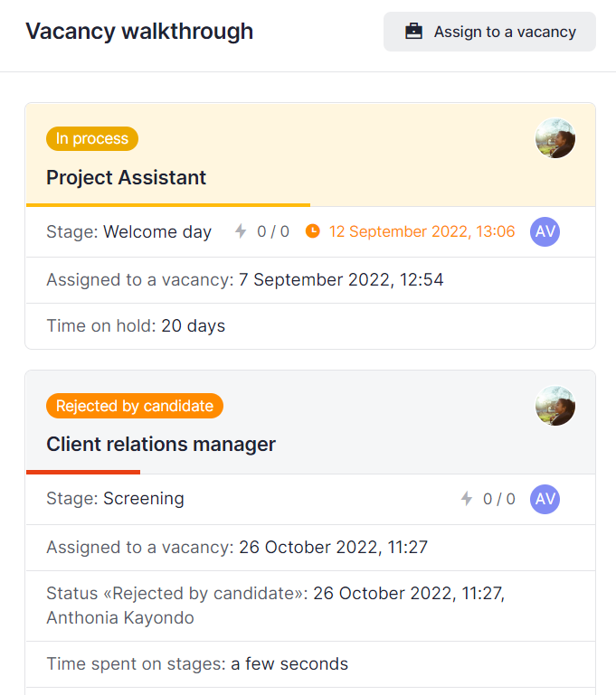Open the Project Assistant vacancy title
Viewport: 616px width, 695px height.
(126, 178)
